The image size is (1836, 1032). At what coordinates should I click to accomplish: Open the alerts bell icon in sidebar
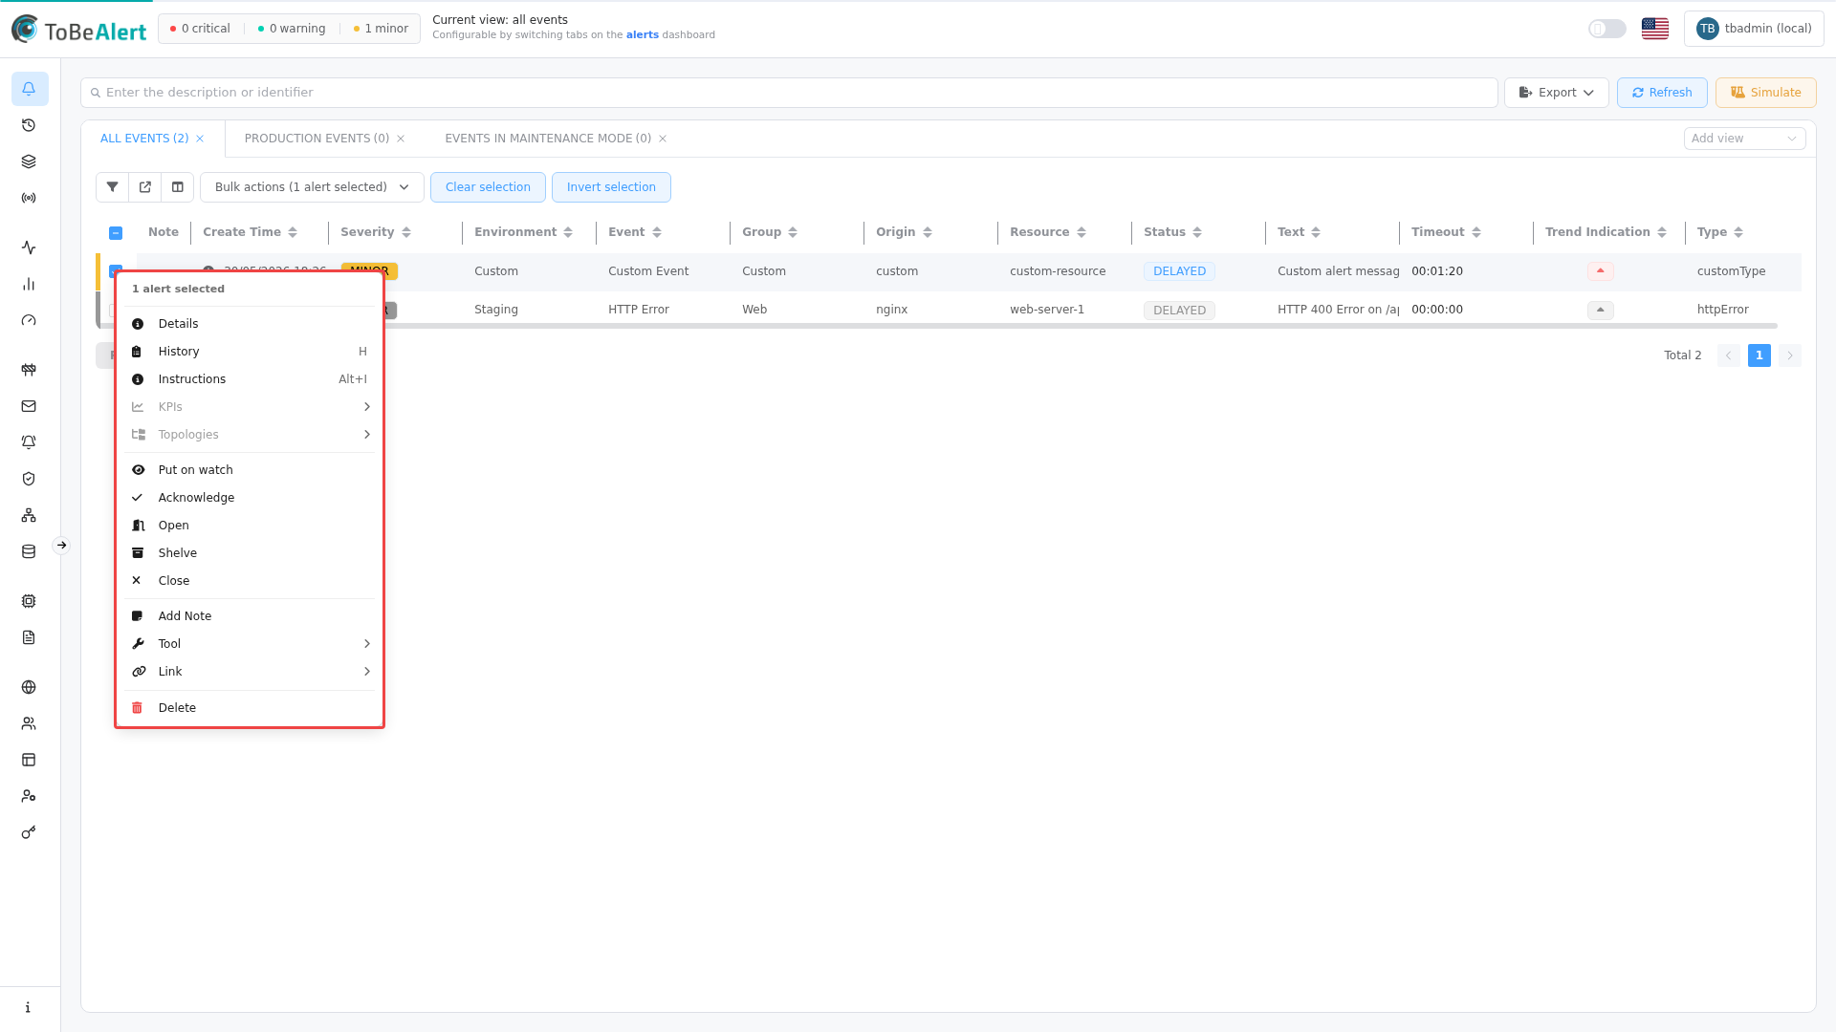point(29,89)
